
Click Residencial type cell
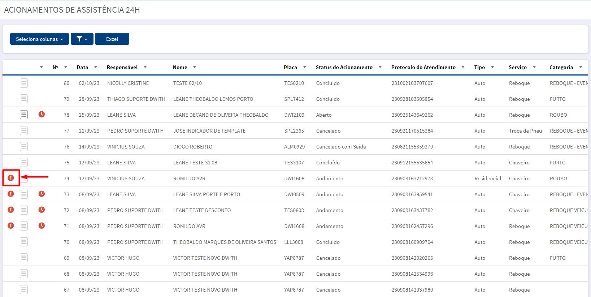(488, 178)
